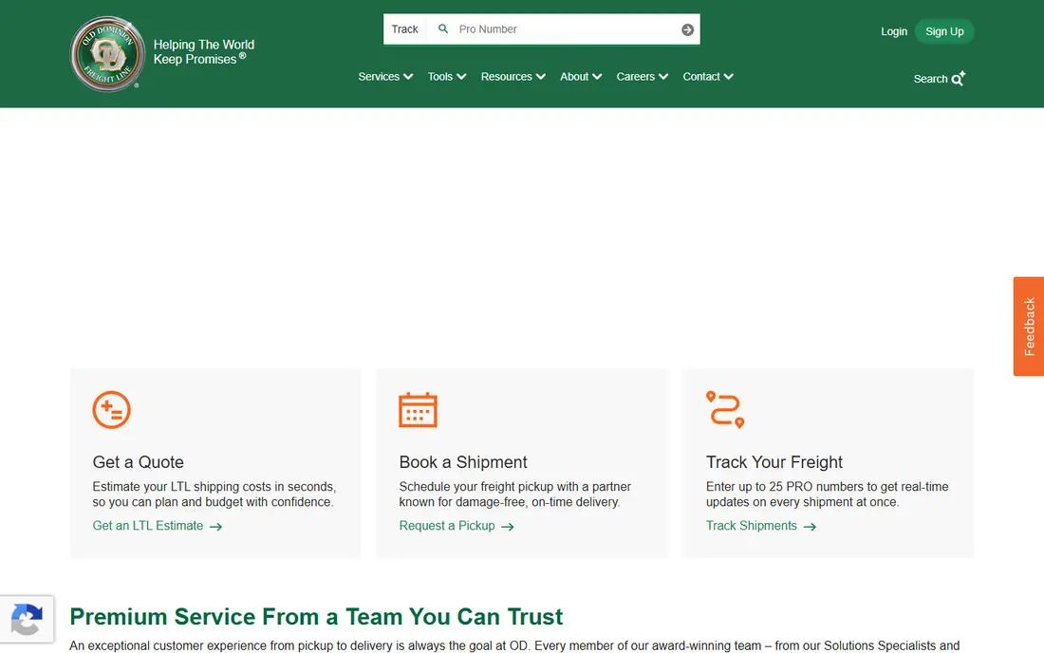Click Premium Service From a Team heading
Viewport: 1044px width, 653px height.
316,616
